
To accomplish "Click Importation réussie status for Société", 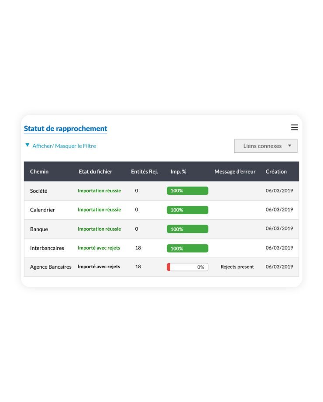I will [x=100, y=191].
